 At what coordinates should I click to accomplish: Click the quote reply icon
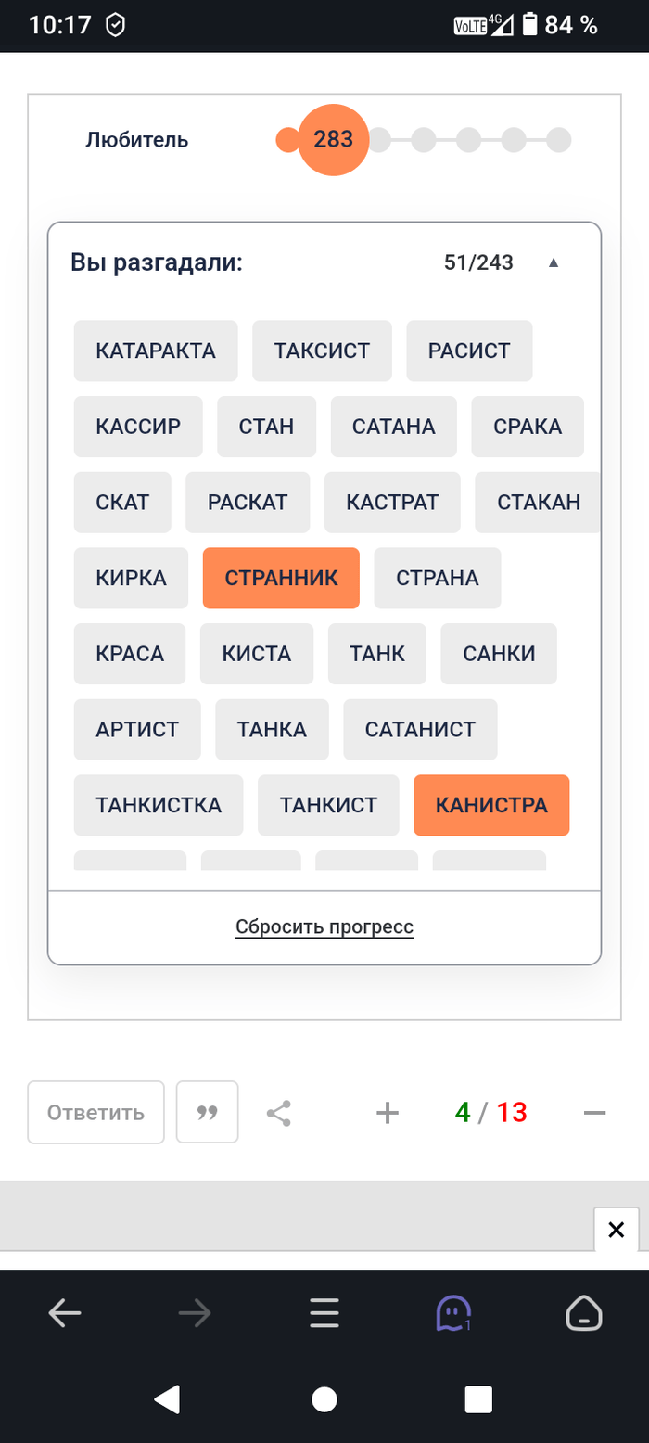coord(208,1112)
